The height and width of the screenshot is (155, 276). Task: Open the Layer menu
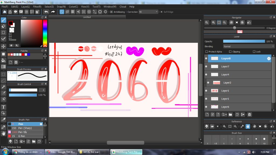tap(26, 6)
